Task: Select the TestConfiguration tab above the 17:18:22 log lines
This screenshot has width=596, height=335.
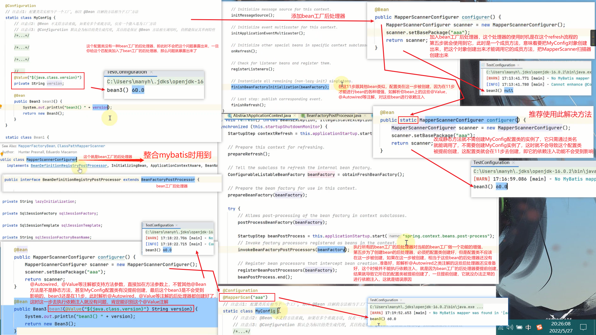Action: (x=159, y=225)
